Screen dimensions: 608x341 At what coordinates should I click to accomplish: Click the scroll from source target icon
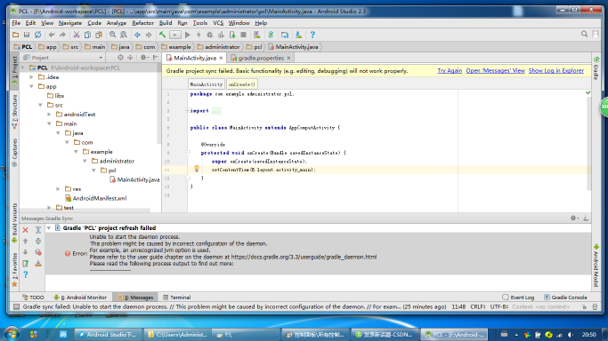pyautogui.click(x=120, y=58)
